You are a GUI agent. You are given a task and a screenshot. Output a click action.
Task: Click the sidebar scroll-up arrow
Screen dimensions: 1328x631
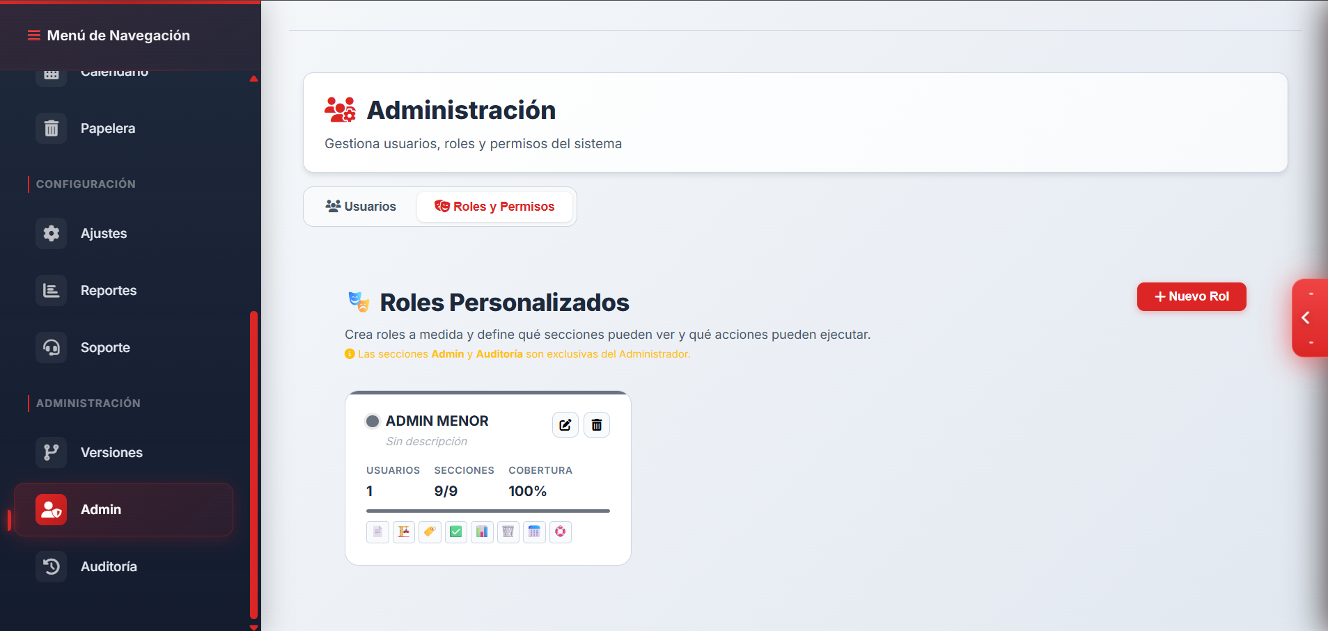tap(253, 79)
